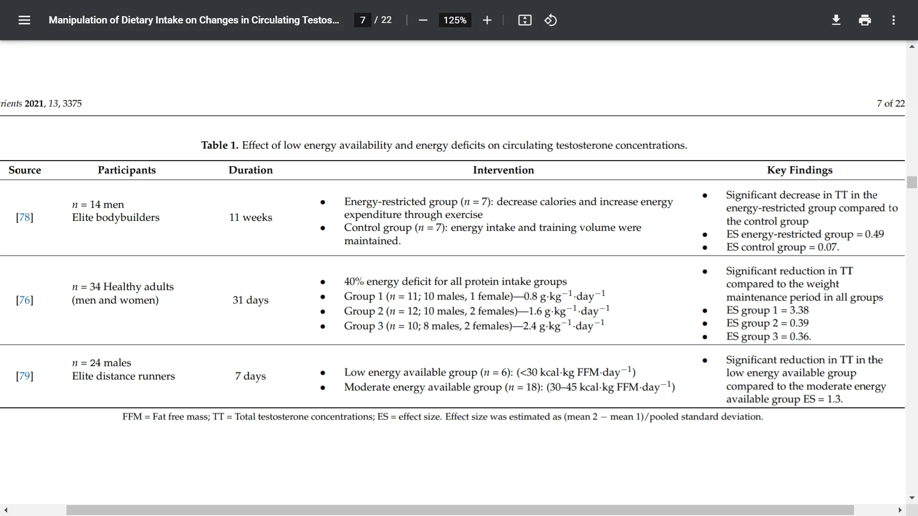Click the horizontal scrollbar thumb
This screenshot has width=918, height=516.
[x=460, y=510]
